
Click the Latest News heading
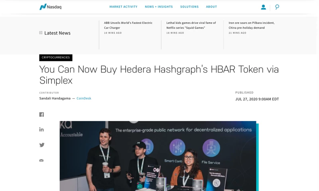click(x=57, y=33)
